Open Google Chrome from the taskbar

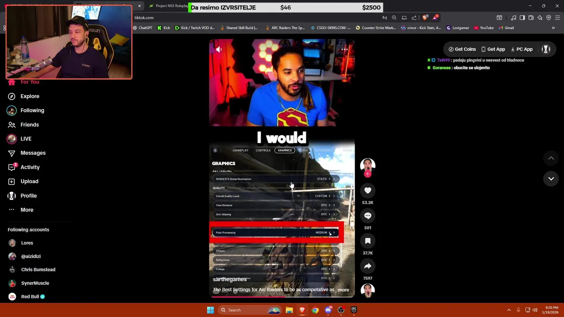315,310
